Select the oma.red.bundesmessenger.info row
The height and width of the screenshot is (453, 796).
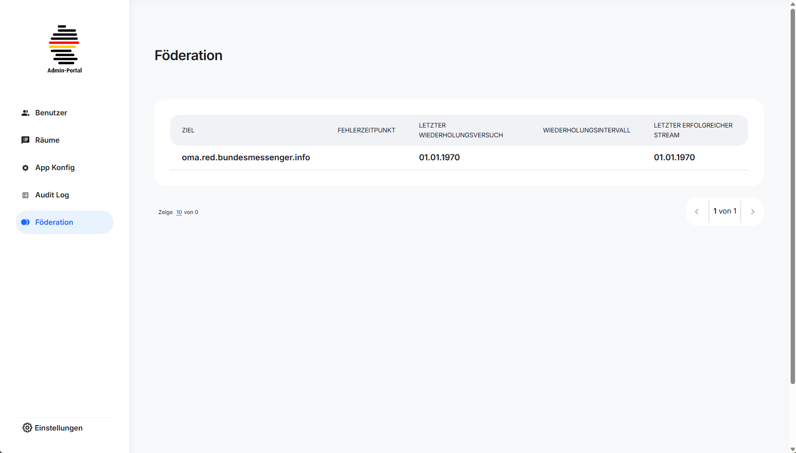459,157
